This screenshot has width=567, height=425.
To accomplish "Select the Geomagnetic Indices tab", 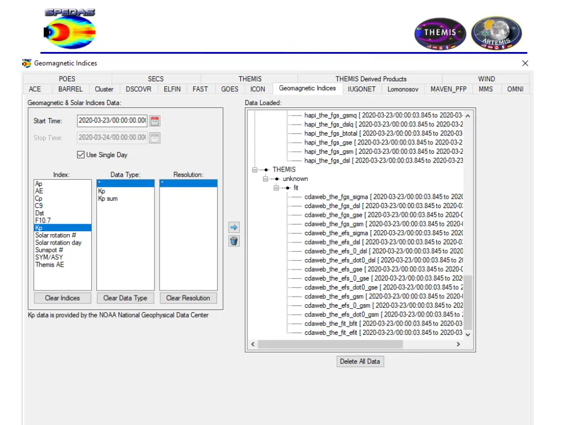I will coord(307,88).
